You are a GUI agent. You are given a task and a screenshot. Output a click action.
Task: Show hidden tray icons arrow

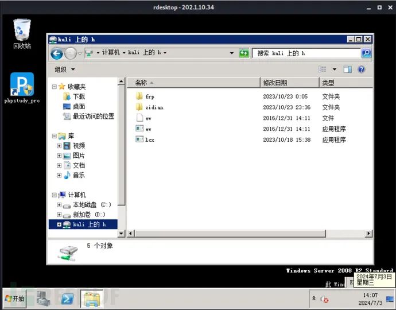tap(314, 299)
